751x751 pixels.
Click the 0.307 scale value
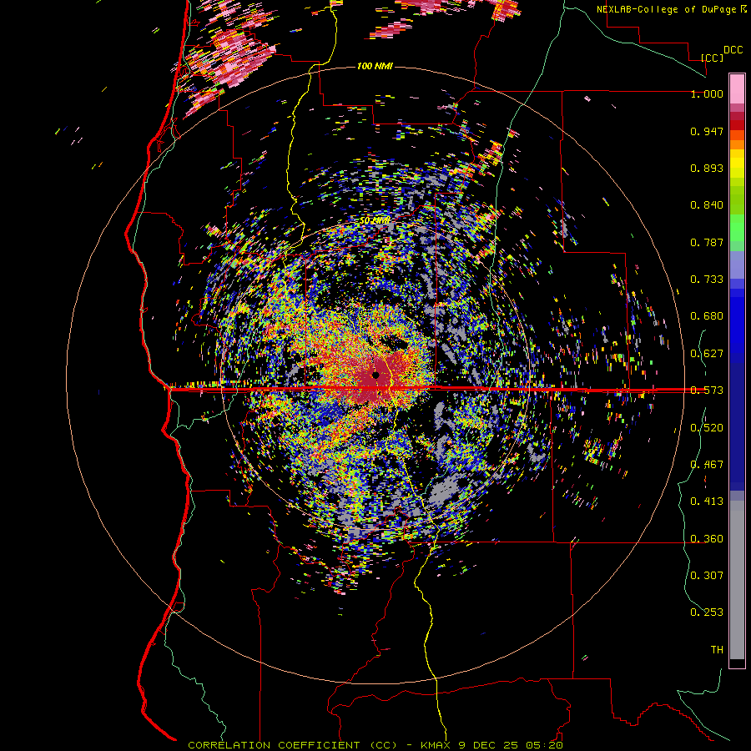point(707,576)
